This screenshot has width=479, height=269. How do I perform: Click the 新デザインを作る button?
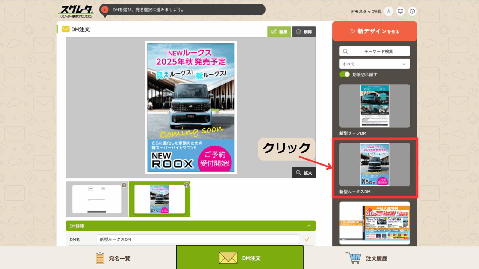point(375,31)
